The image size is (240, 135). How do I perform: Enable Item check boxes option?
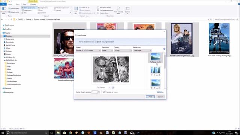[x=98, y=7]
